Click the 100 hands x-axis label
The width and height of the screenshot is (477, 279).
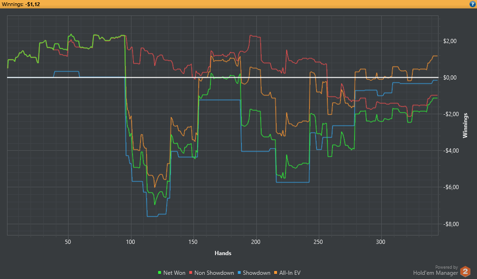(131, 242)
